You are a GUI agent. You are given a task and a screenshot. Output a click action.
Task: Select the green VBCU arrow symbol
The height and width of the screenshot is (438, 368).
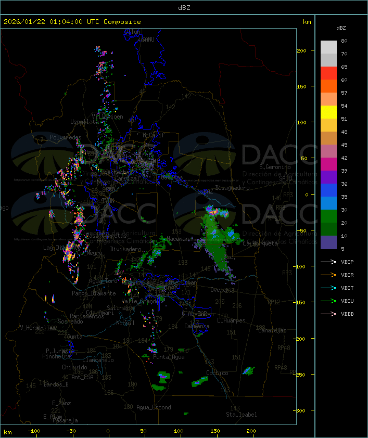click(329, 301)
